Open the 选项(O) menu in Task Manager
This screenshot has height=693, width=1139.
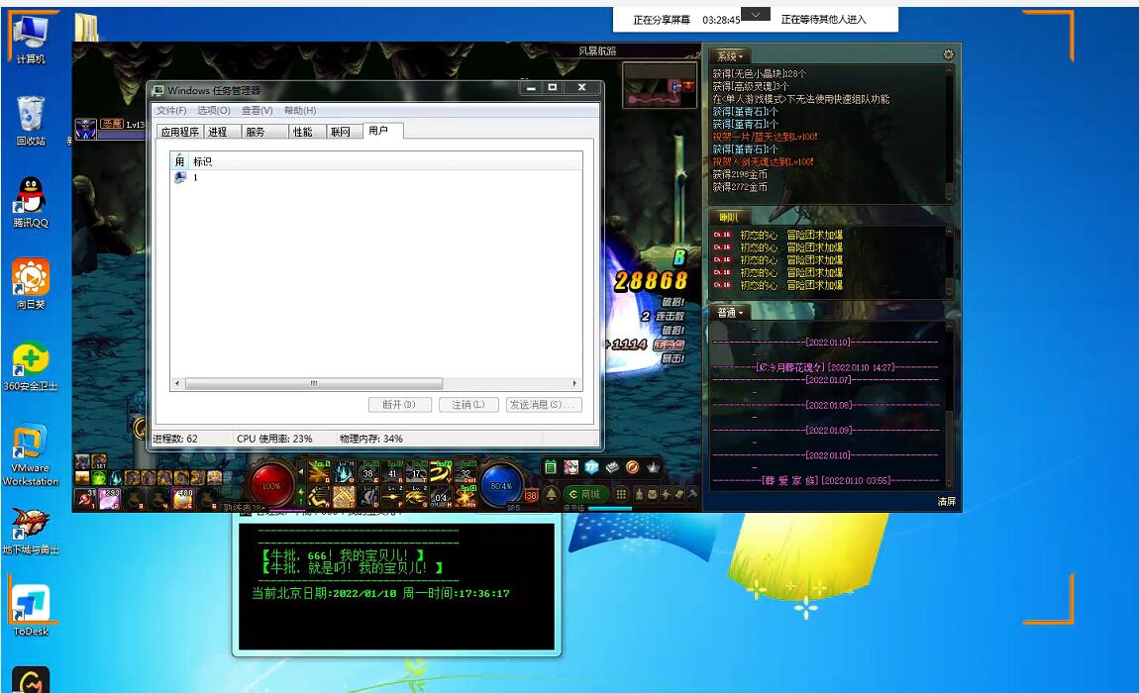click(x=214, y=111)
